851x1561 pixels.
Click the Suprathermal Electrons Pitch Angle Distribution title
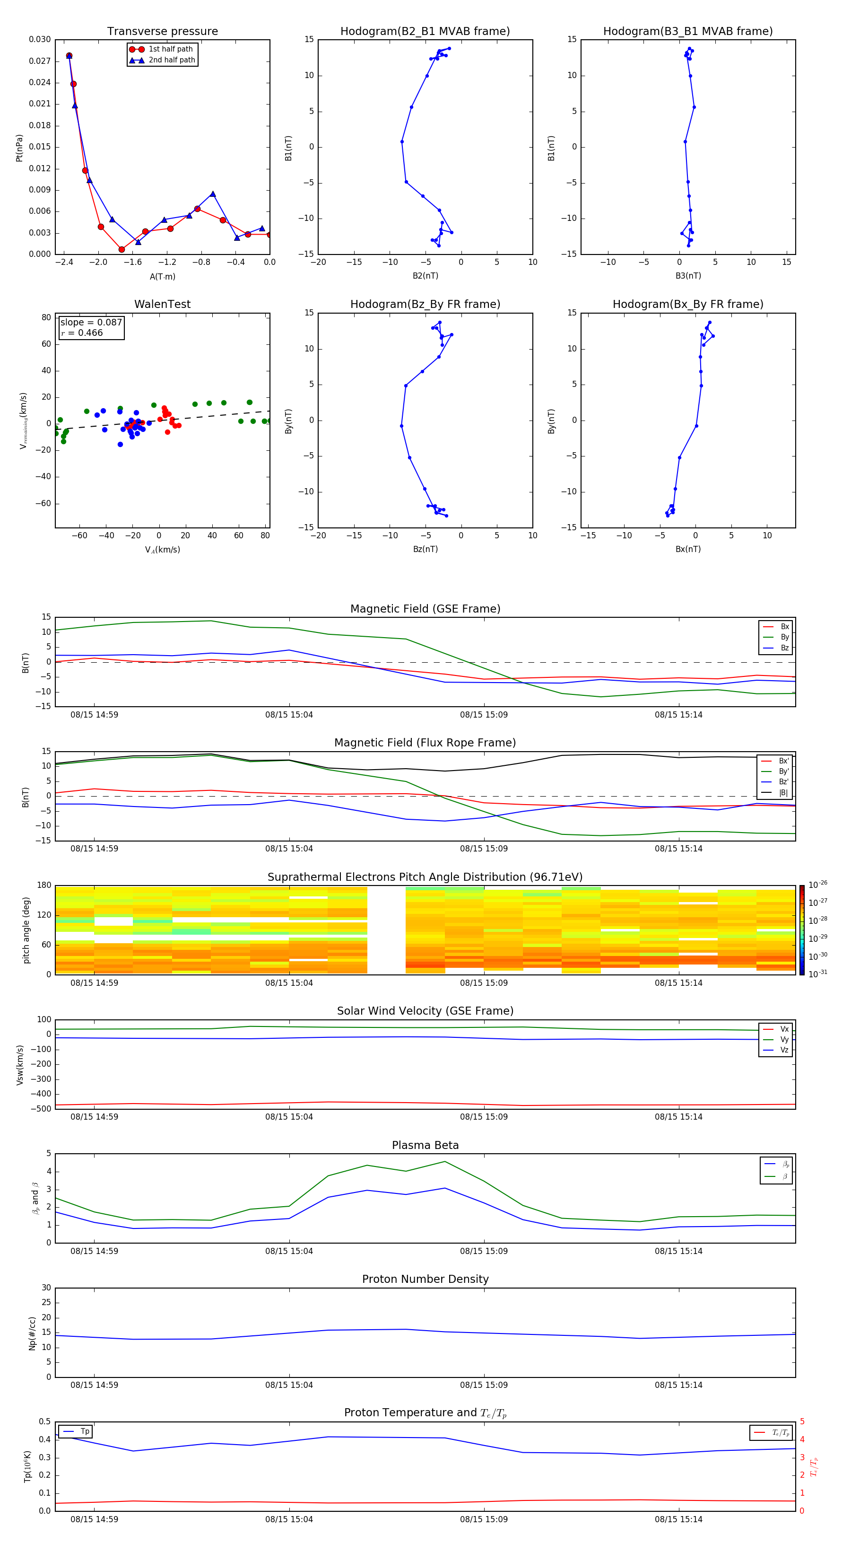tap(425, 877)
